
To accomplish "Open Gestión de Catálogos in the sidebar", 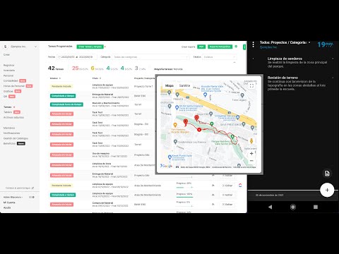I will (x=16, y=138).
